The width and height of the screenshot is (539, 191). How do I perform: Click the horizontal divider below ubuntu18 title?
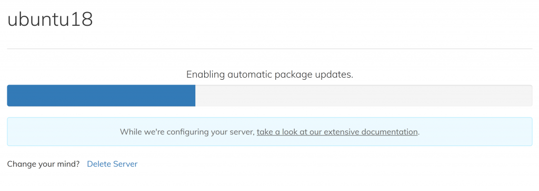pos(269,49)
